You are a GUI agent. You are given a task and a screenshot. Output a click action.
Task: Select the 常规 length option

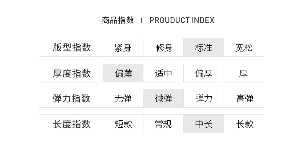click(163, 124)
